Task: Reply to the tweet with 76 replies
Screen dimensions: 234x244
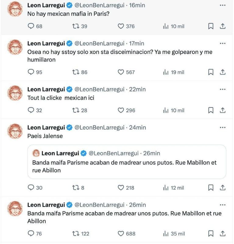Action: pyautogui.click(x=31, y=234)
